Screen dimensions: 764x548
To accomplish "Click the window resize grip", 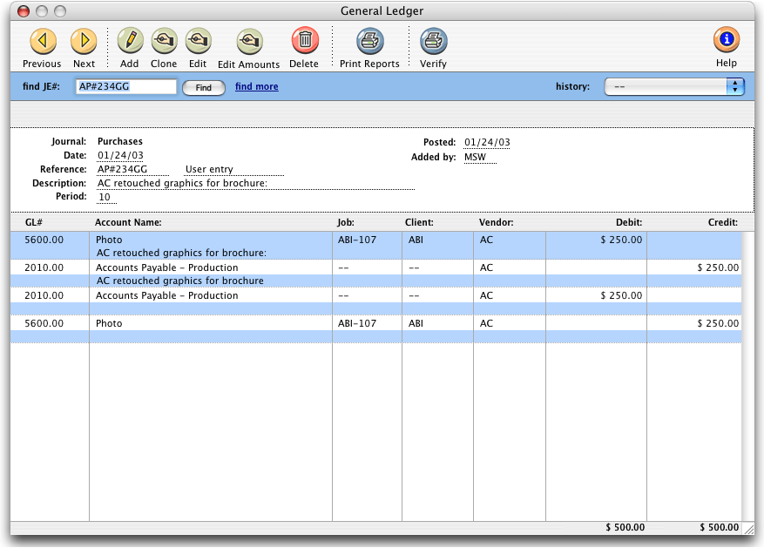I will click(x=748, y=529).
